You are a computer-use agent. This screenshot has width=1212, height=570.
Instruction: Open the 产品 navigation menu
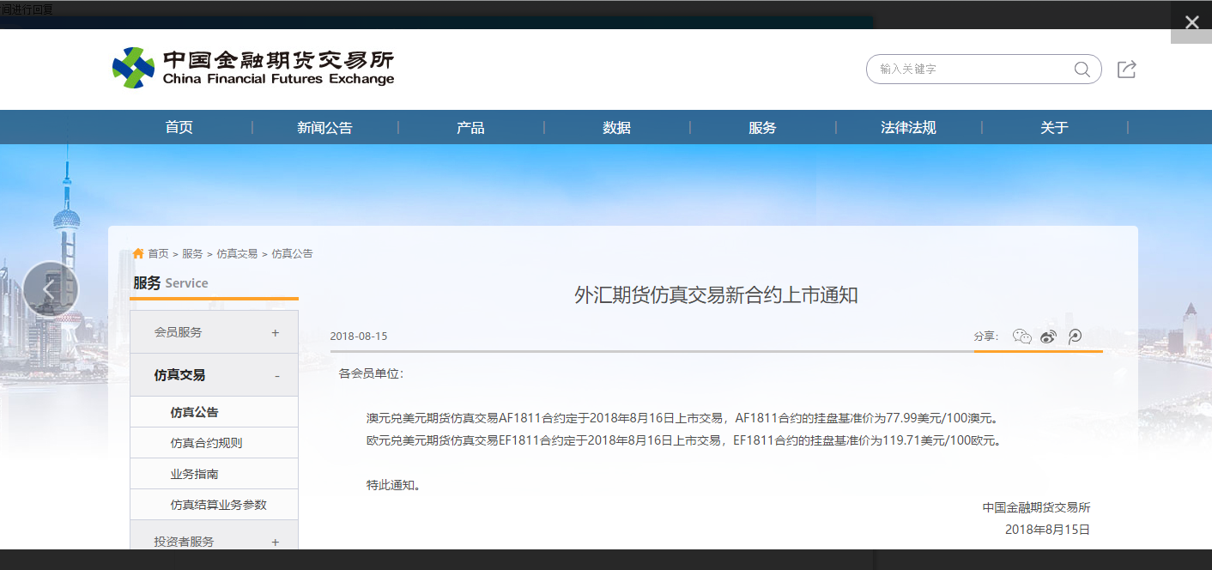tap(470, 128)
